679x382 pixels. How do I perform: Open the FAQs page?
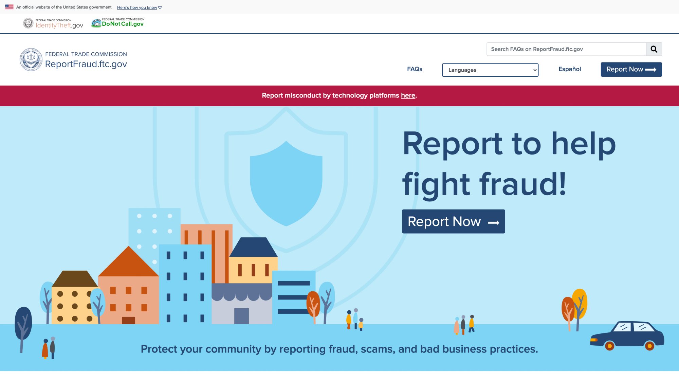coord(415,69)
